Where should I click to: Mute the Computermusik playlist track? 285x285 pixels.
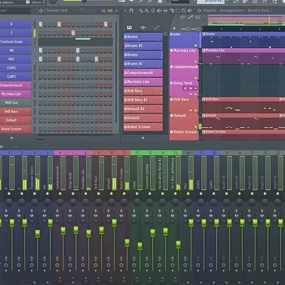point(196,78)
